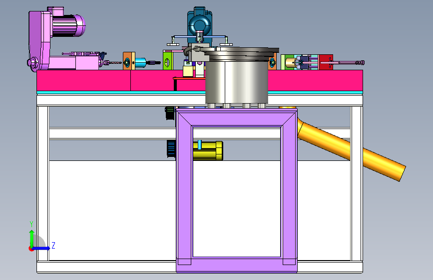The image size is (433, 280).
Task: Select the purple drill-head motor at top left
Action: click(x=68, y=25)
